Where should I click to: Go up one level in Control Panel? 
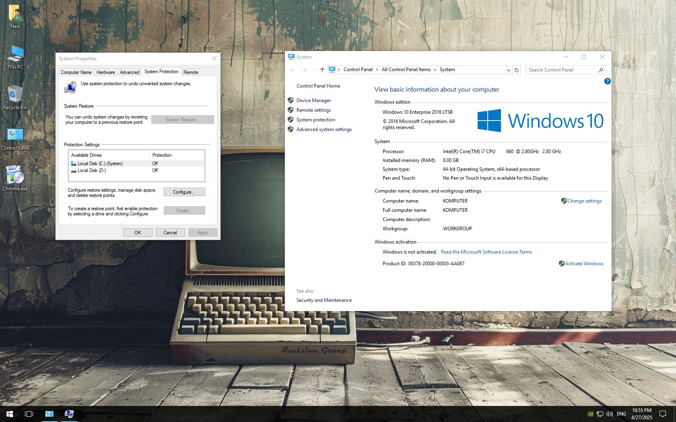point(322,70)
